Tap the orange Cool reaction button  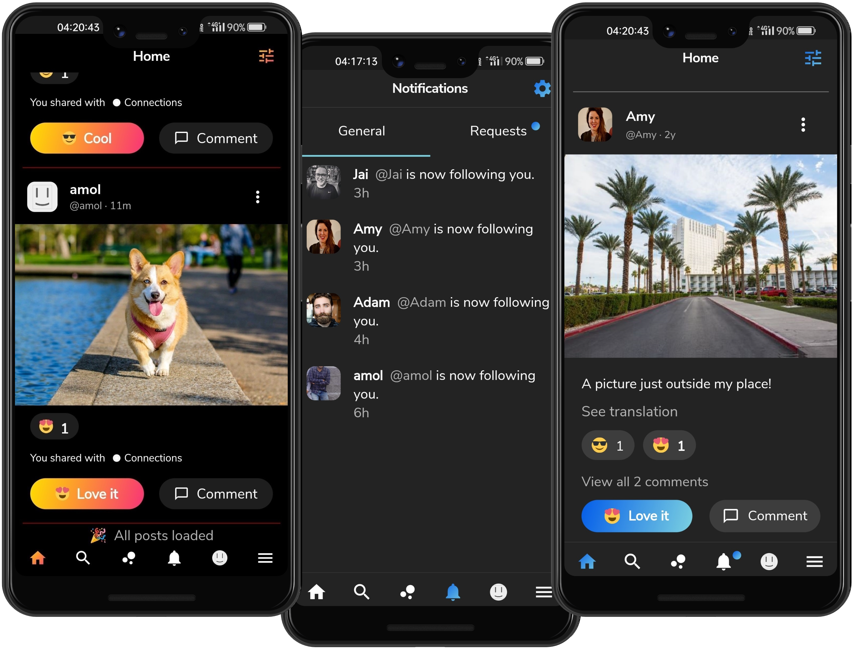coord(87,138)
